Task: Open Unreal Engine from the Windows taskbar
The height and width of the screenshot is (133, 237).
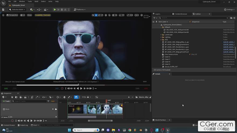Action: pyautogui.click(x=168, y=130)
